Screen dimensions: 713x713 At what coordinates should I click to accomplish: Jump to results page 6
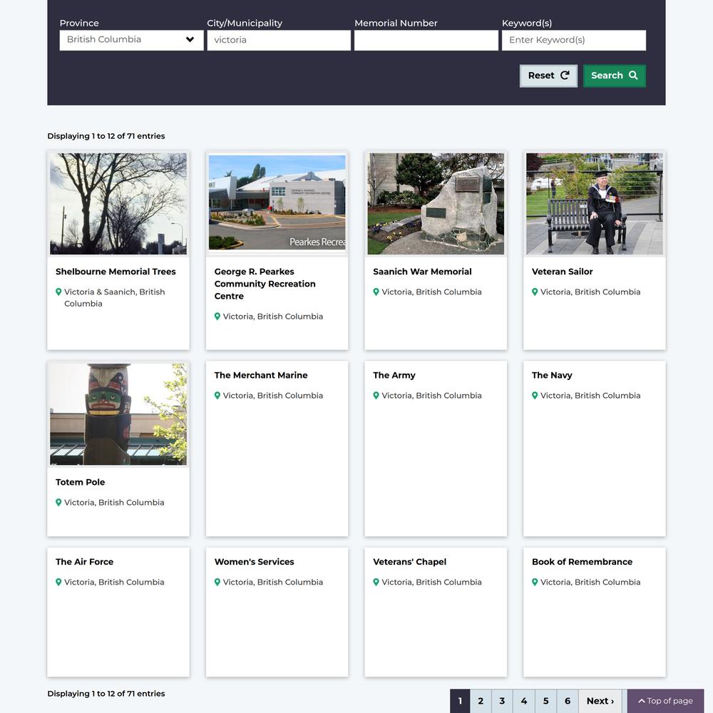coord(568,701)
